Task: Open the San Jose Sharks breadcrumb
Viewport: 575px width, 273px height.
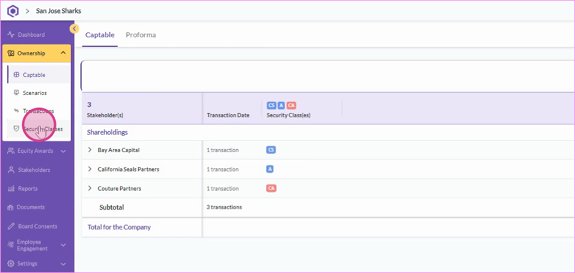Action: (x=58, y=11)
